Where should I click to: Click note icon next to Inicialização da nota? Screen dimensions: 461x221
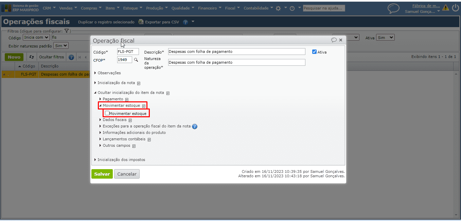(x=139, y=83)
